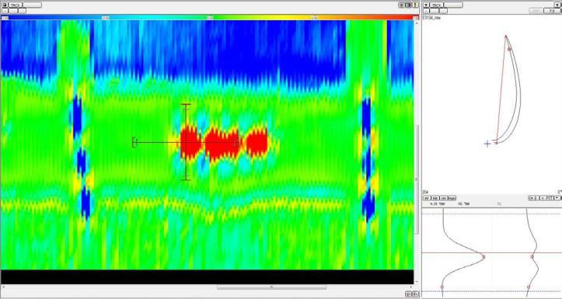Click the yellow icon at top right of C-scan panel

(416, 5)
